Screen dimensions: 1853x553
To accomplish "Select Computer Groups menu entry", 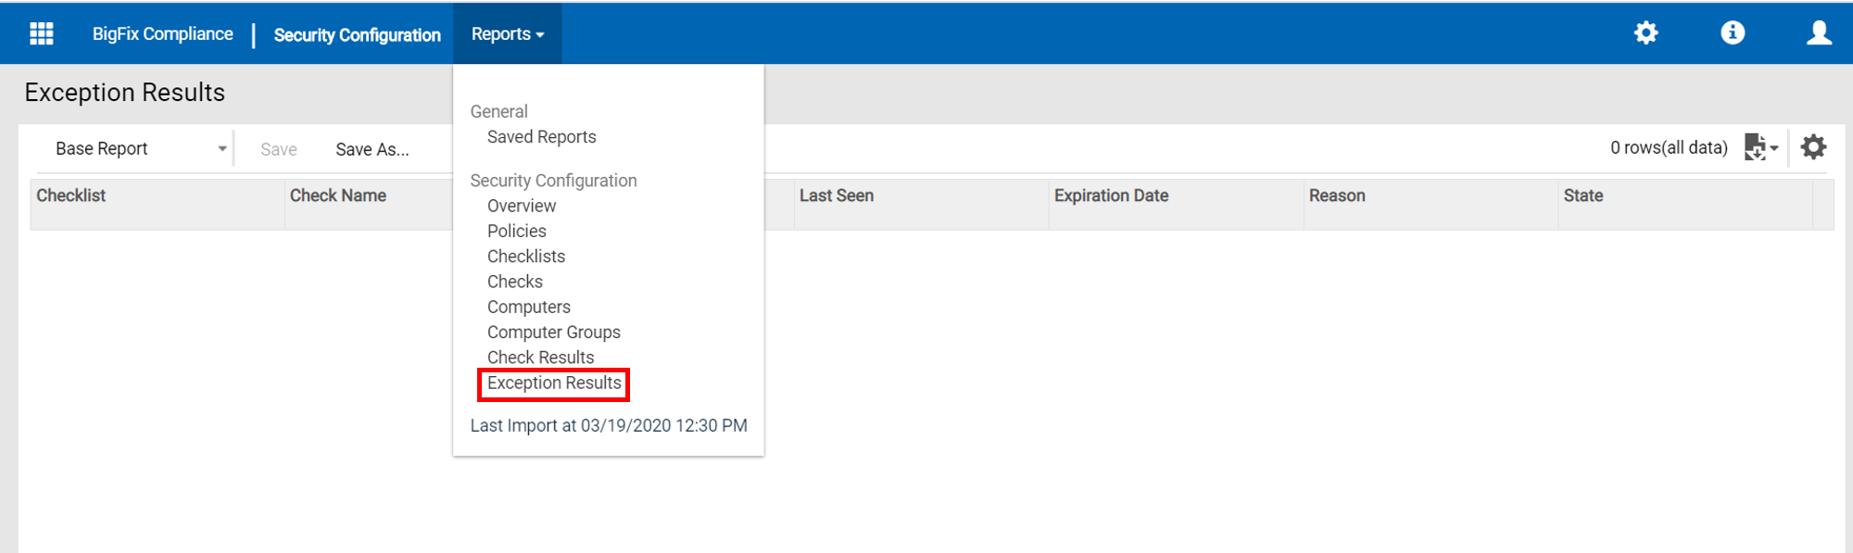I will coord(553,333).
